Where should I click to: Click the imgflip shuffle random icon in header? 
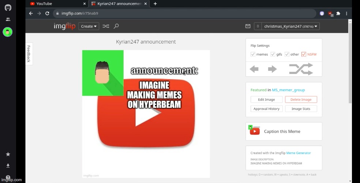[106, 26]
